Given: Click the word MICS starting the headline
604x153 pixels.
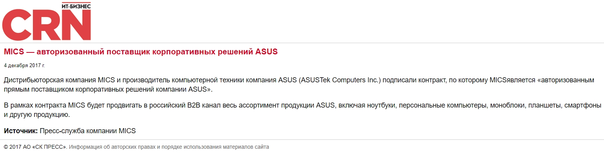Looking at the screenshot, I should (x=14, y=52).
